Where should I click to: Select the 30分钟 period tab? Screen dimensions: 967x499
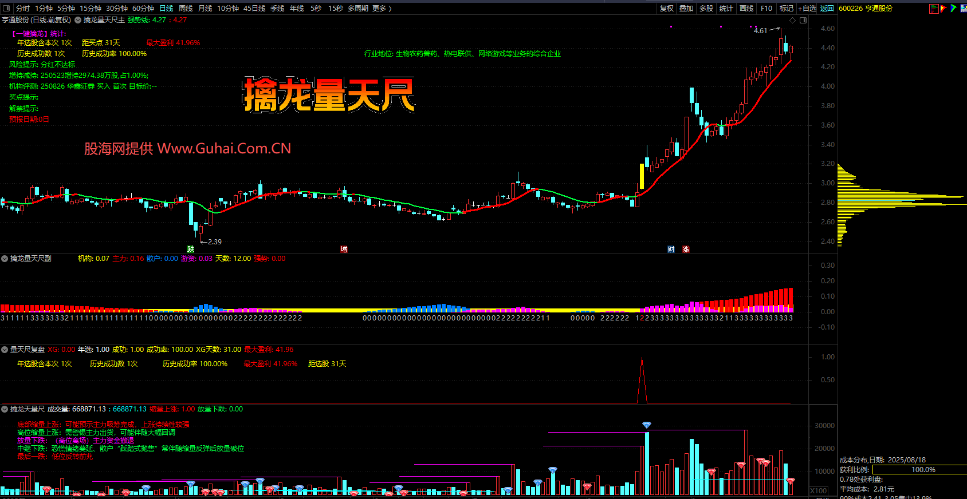pyautogui.click(x=117, y=9)
